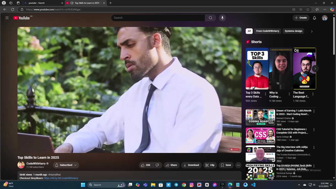This screenshot has width=336, height=189.
Task: Share the video
Action: pyautogui.click(x=171, y=165)
